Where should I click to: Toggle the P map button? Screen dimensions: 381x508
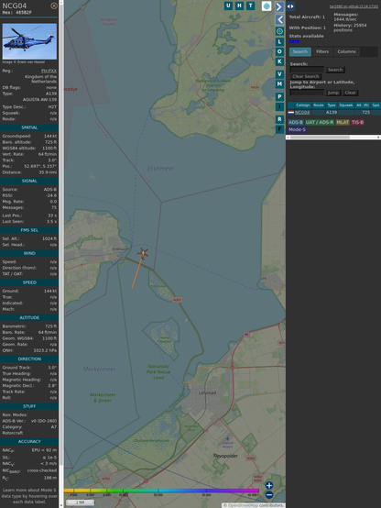coord(279,96)
